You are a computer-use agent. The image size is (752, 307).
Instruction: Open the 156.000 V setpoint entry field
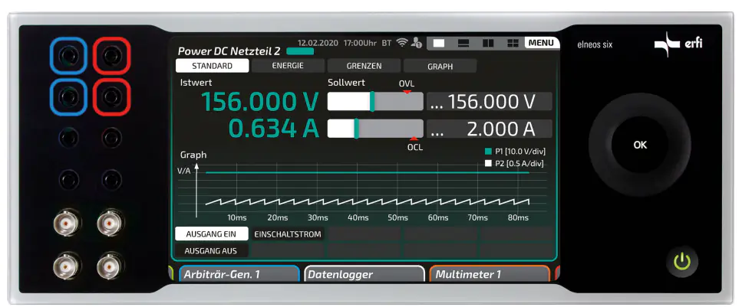489,102
